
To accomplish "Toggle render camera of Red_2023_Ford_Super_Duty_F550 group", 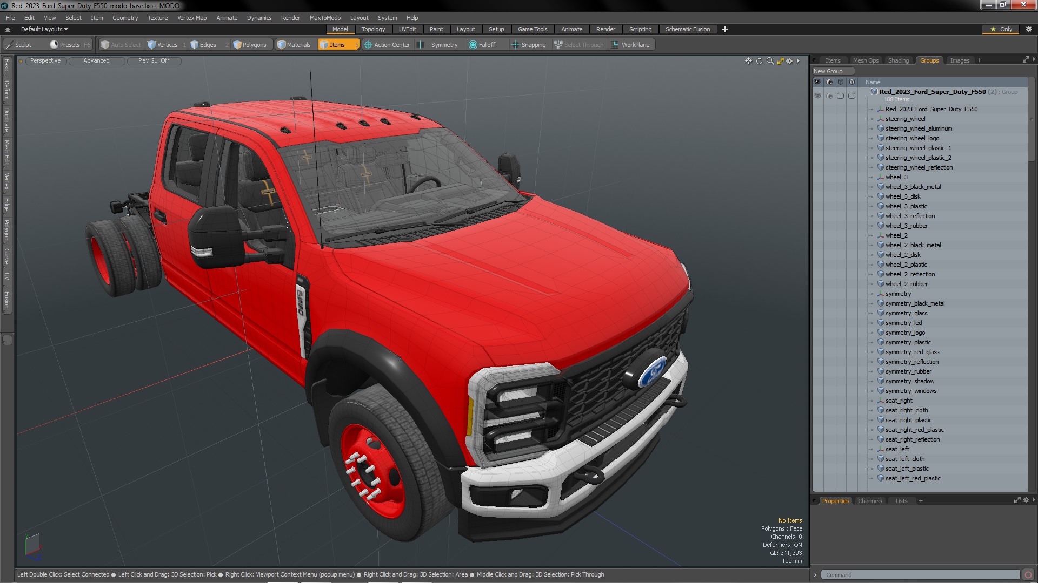I will pyautogui.click(x=829, y=96).
